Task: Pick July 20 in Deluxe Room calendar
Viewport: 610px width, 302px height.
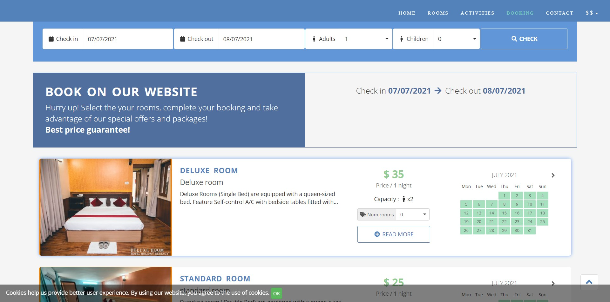Action: (479, 222)
